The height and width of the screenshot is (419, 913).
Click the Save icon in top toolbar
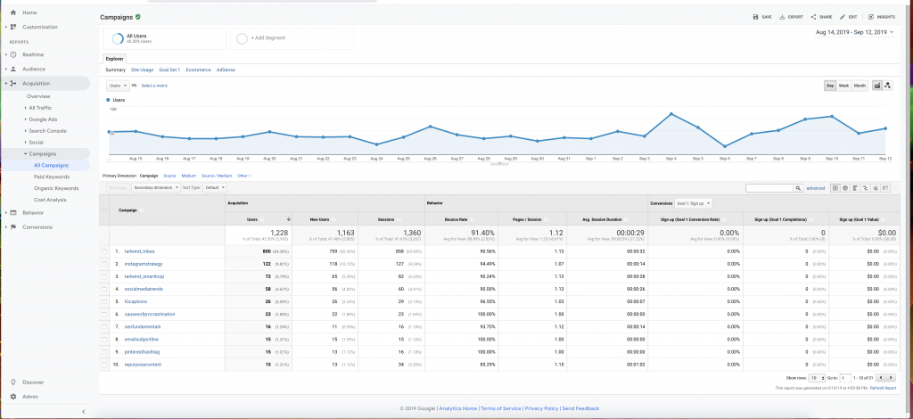[x=756, y=17]
